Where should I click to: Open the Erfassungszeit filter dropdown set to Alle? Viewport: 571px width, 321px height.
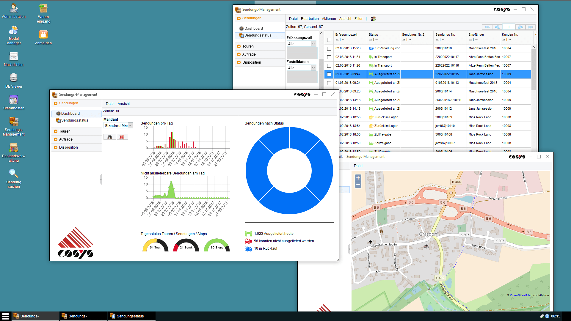[301, 43]
